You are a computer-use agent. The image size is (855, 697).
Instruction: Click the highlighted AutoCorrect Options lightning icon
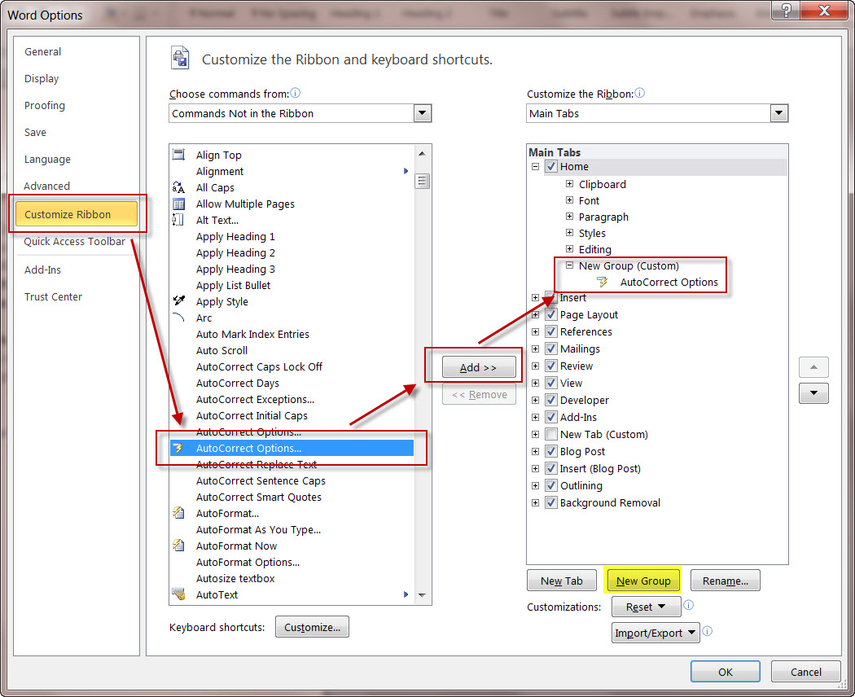pyautogui.click(x=179, y=449)
